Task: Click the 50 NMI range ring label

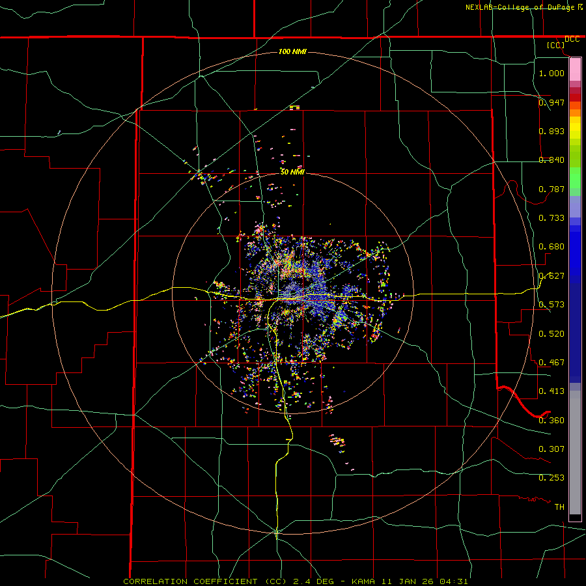Action: click(x=292, y=172)
